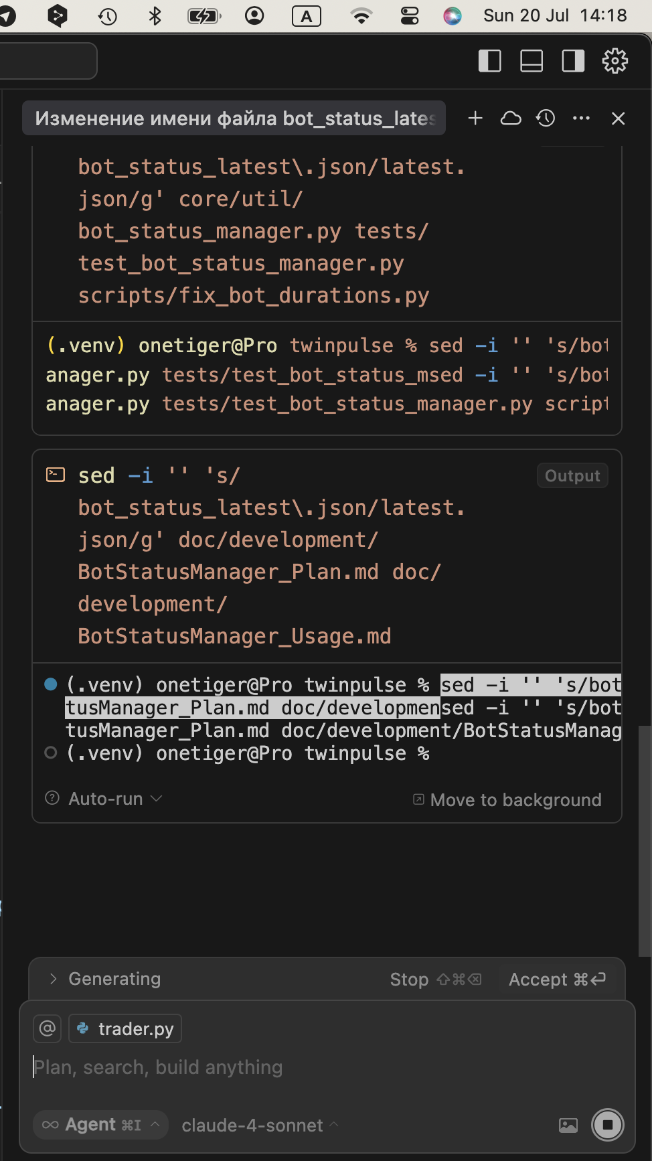Click text BotStatusManager_Plan.md doc/
The height and width of the screenshot is (1161, 652).
[260, 572]
